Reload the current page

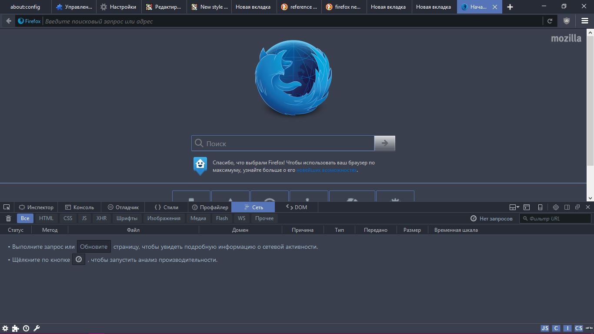pos(550,21)
